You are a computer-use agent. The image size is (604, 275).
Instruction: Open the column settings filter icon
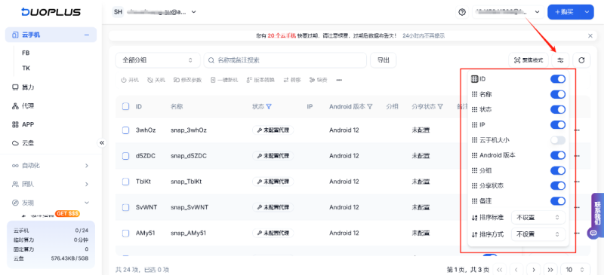pyautogui.click(x=560, y=60)
